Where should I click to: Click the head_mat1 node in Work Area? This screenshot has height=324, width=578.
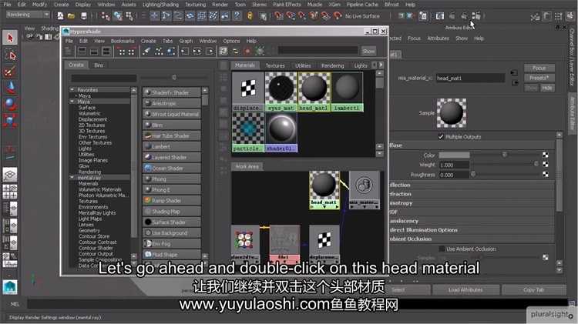pyautogui.click(x=324, y=189)
